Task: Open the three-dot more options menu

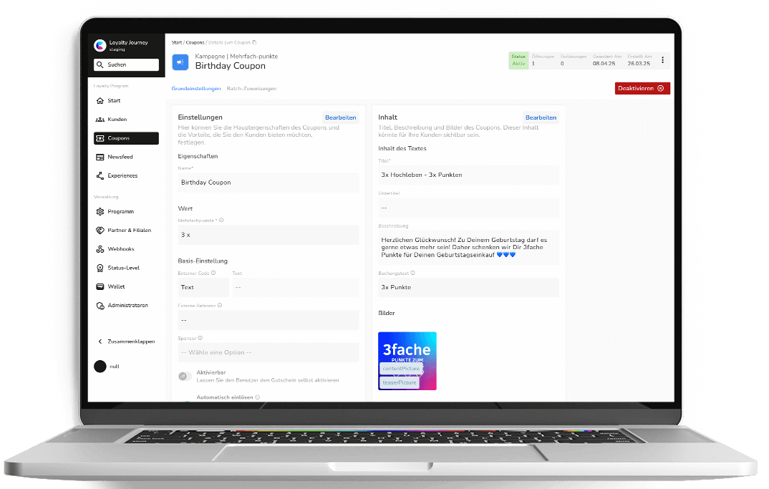Action: tap(662, 60)
